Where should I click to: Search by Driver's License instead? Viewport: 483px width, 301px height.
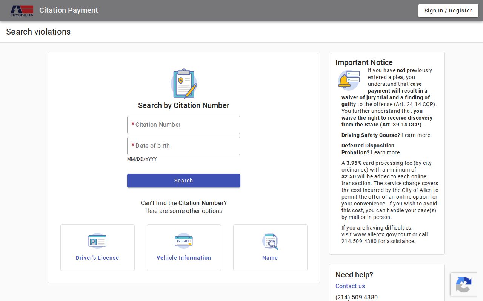(x=97, y=248)
